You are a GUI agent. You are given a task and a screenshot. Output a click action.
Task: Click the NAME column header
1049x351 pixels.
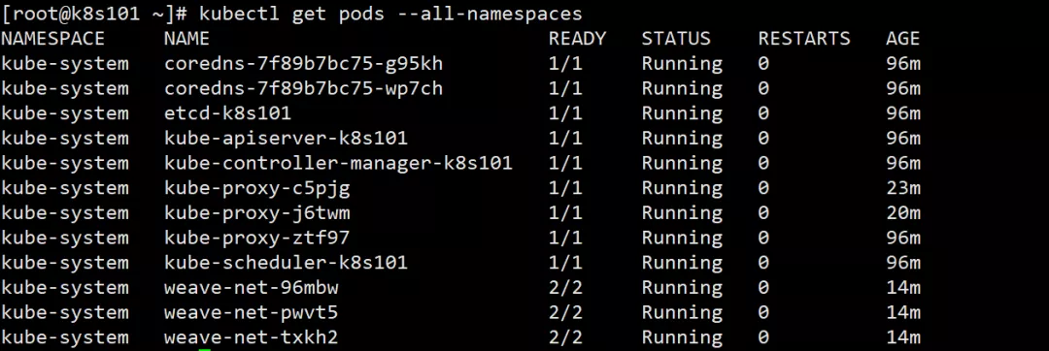187,39
